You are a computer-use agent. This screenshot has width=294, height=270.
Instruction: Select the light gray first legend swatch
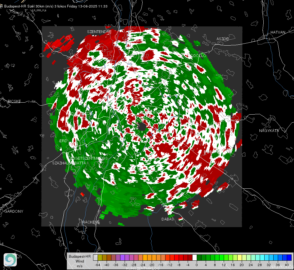(95, 257)
